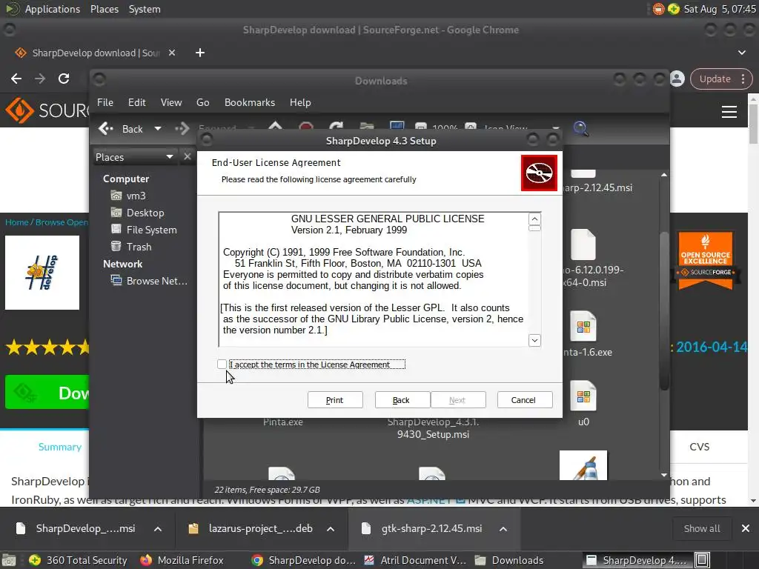
Task: Close the Places sidebar pane
Action: click(188, 156)
